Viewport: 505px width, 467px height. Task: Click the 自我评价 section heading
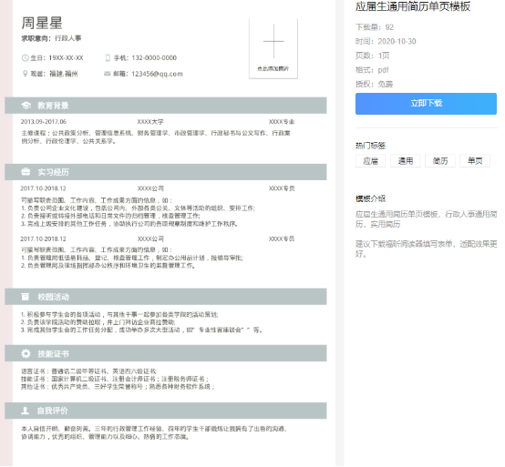53,411
